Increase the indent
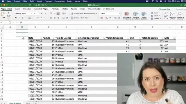Viewport: 186px width, 104px height. click(67, 18)
